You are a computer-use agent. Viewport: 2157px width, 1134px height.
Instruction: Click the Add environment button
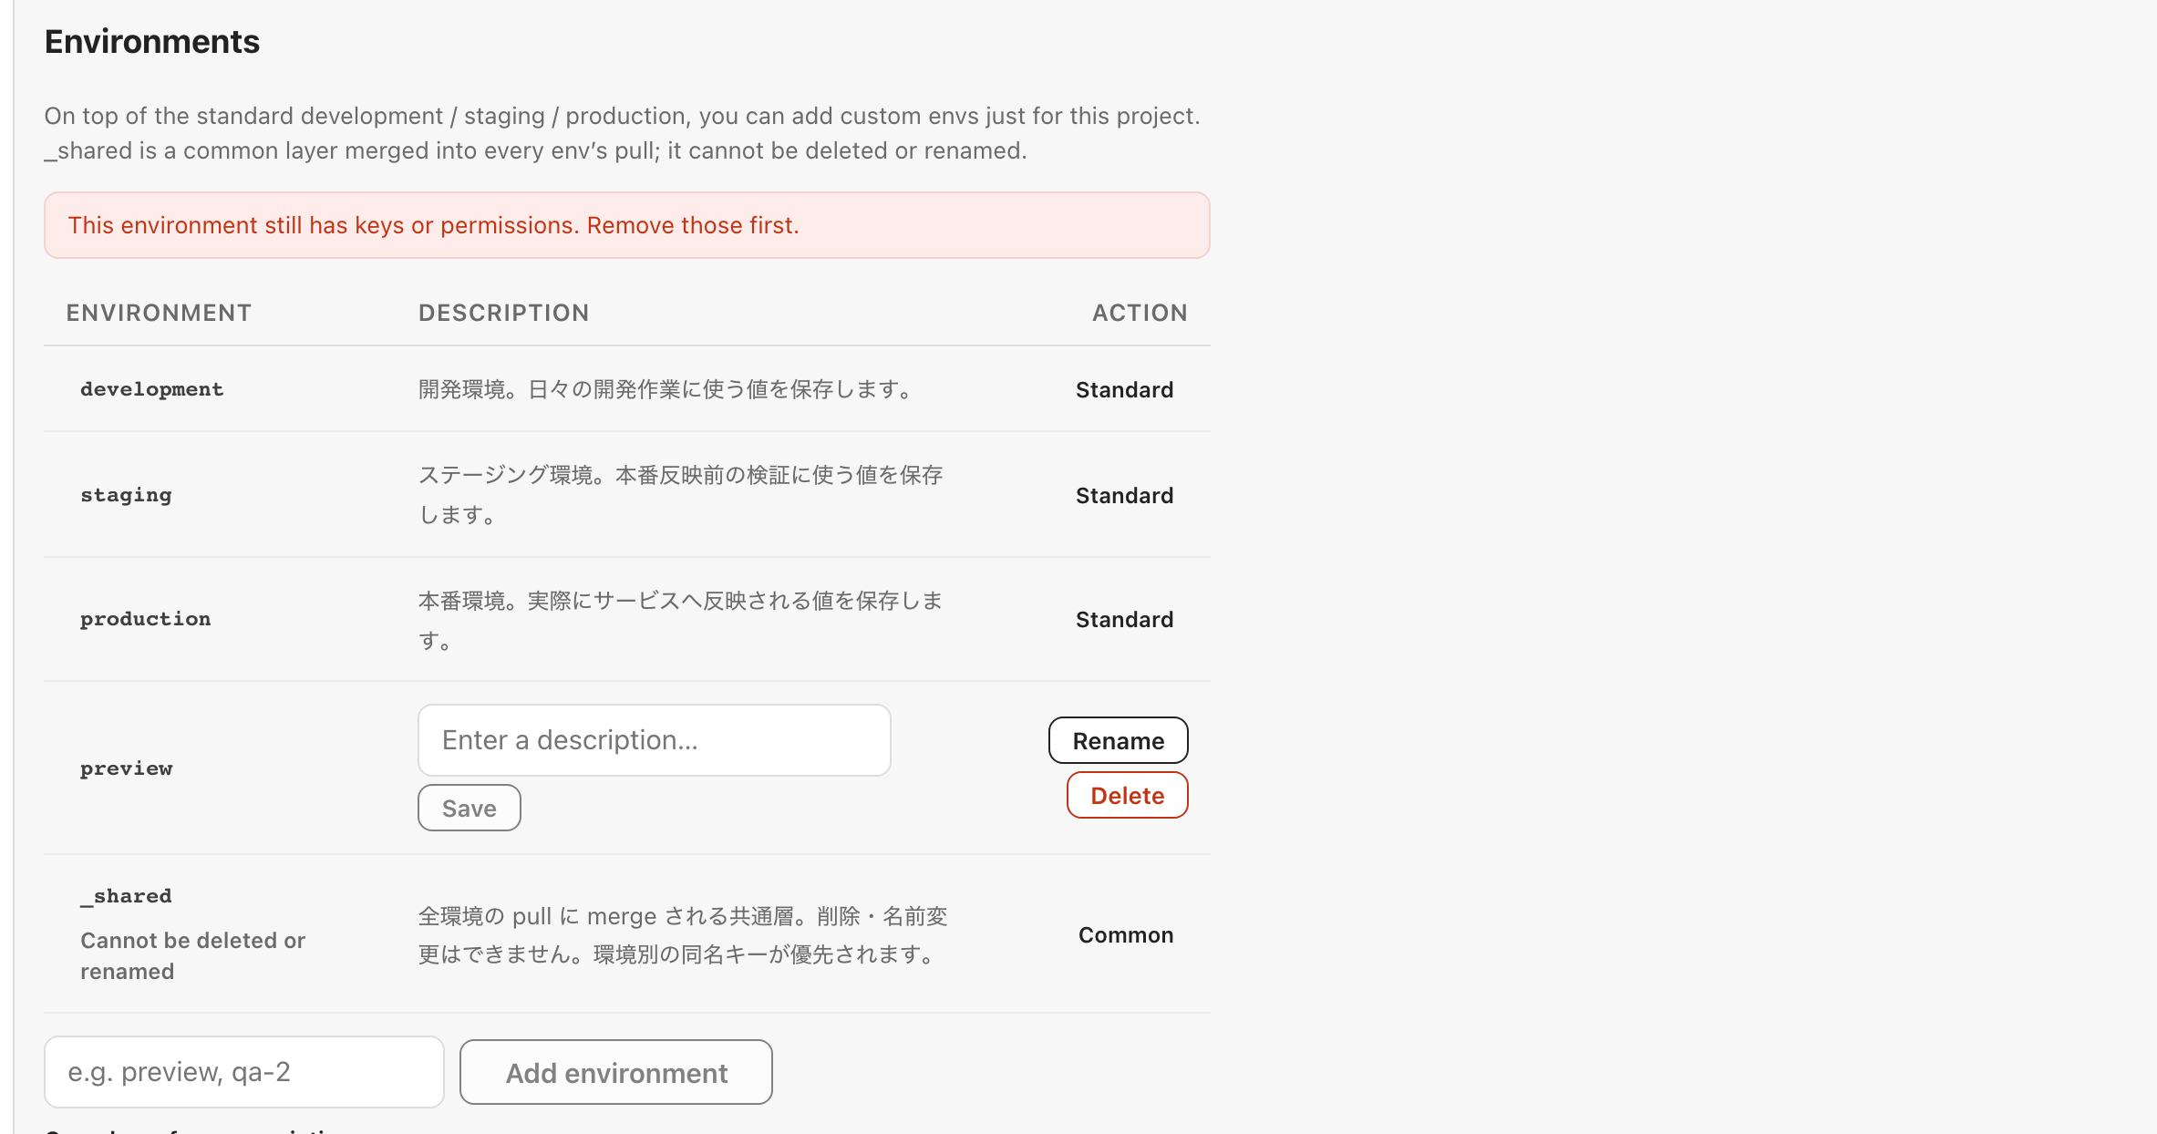[x=616, y=1072]
